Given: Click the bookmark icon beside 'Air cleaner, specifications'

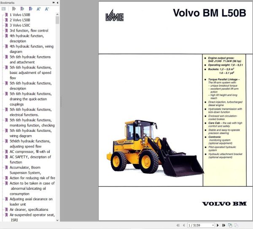Looking at the screenshot, I should [6, 210].
